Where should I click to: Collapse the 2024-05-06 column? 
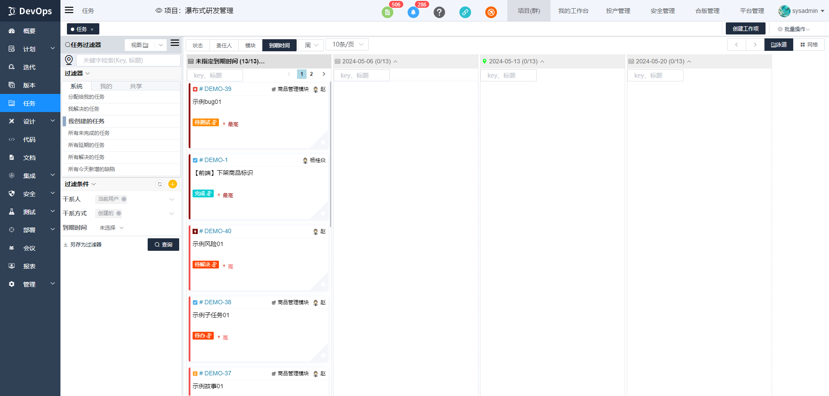click(396, 62)
